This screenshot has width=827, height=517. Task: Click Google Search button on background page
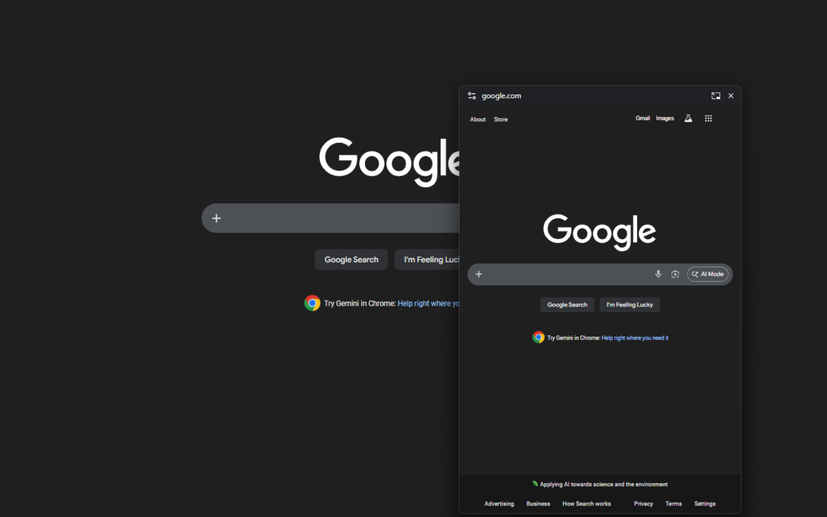click(x=351, y=260)
